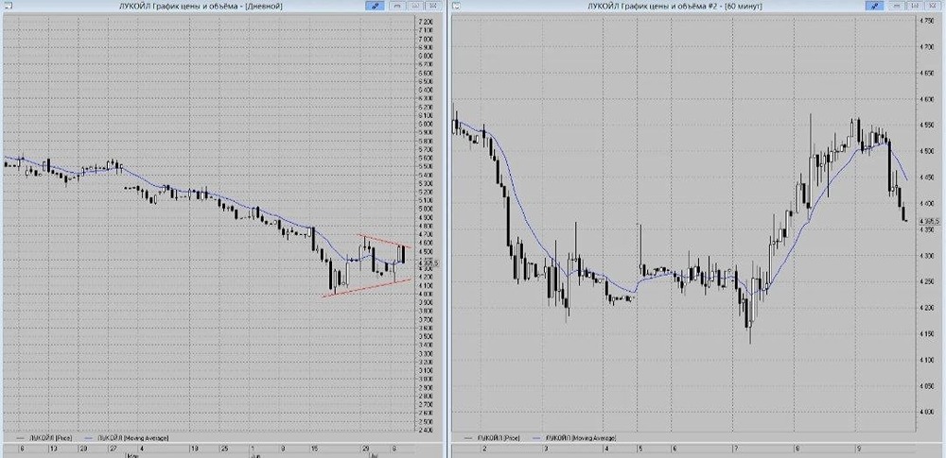Activate the 60-minute chart title bar [60 минут]
This screenshot has height=458, width=946.
674,6
